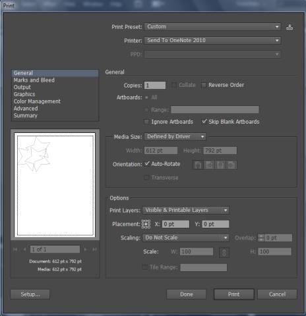Click the Save Print Preset icon

pyautogui.click(x=290, y=27)
